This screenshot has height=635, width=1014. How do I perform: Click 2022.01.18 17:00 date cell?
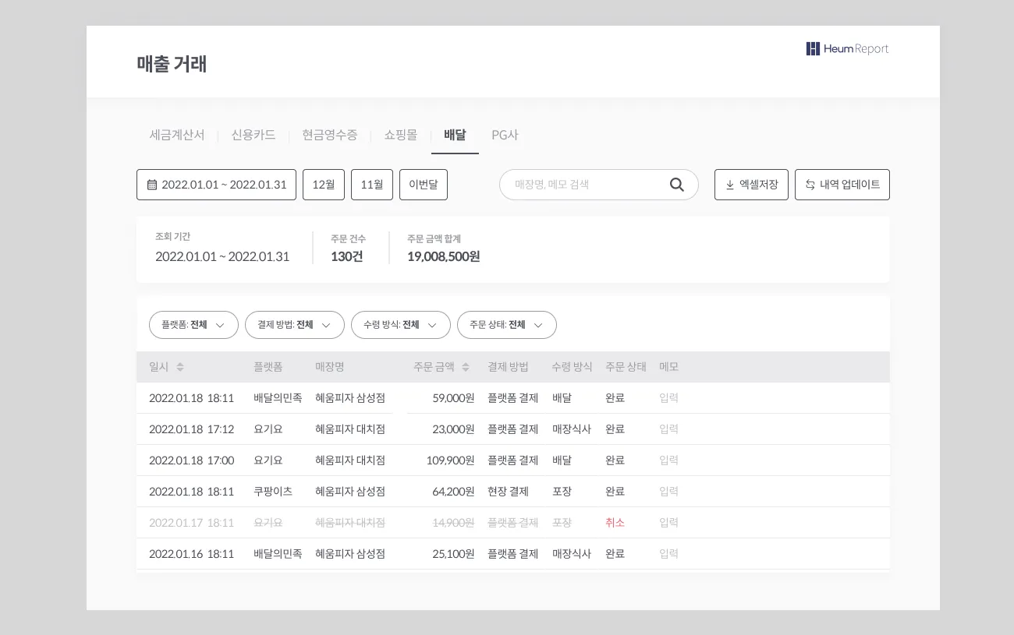[191, 460]
